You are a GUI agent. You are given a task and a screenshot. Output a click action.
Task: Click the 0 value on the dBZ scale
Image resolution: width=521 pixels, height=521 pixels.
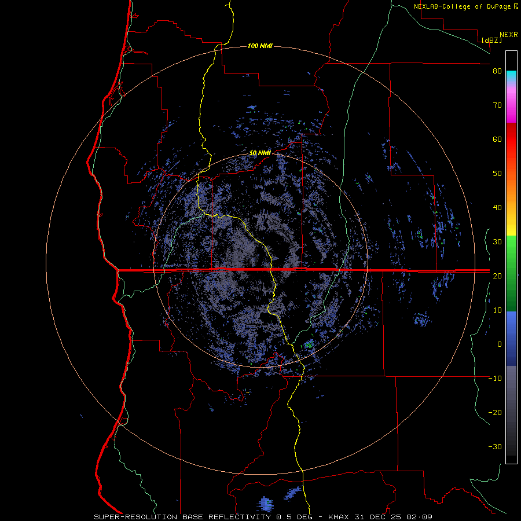coord(500,344)
